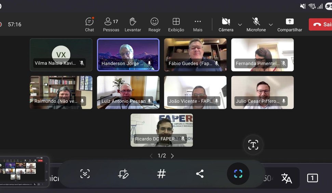Screen dimensions: 332x193
Task: Tap the 57:16 meeting timer
Action: click(x=15, y=25)
